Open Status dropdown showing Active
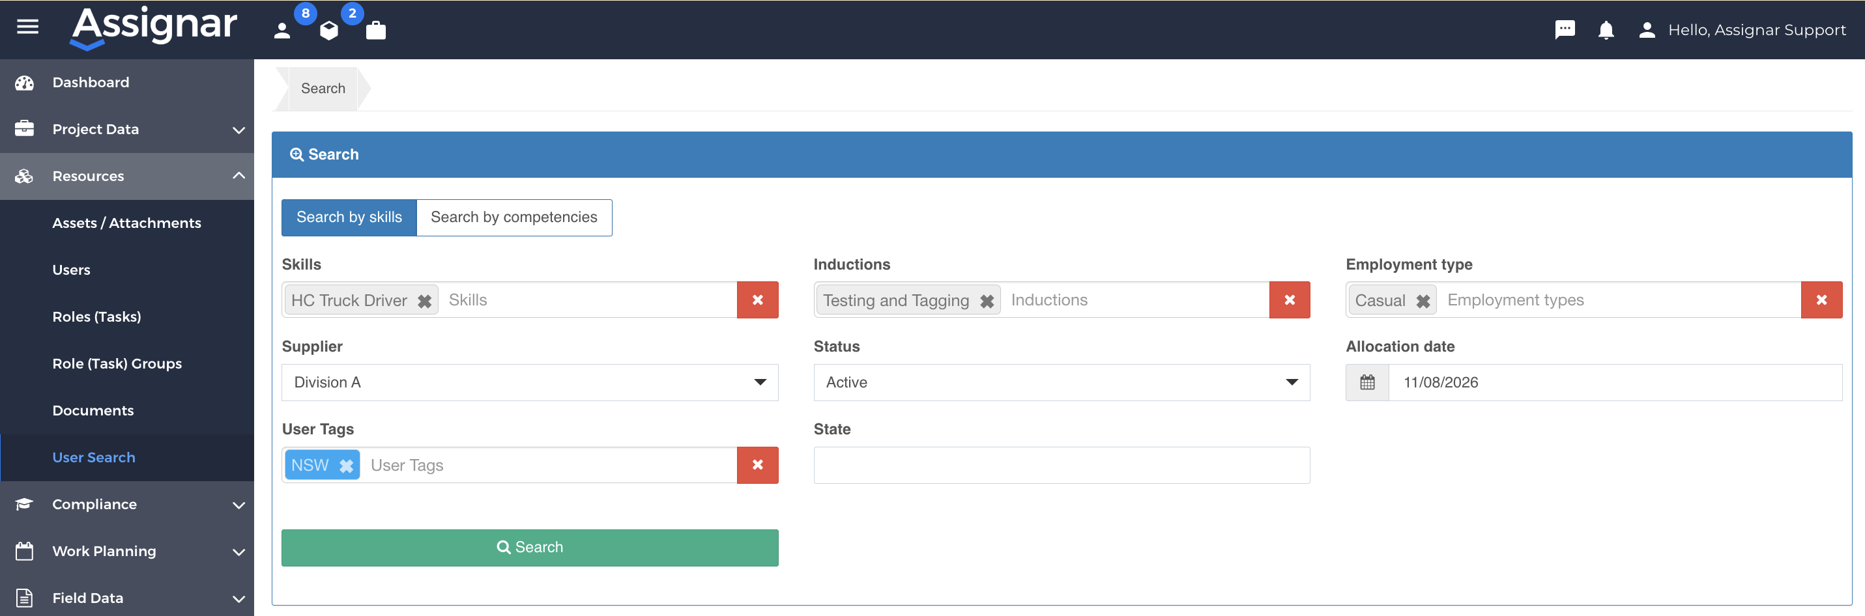 click(1062, 382)
